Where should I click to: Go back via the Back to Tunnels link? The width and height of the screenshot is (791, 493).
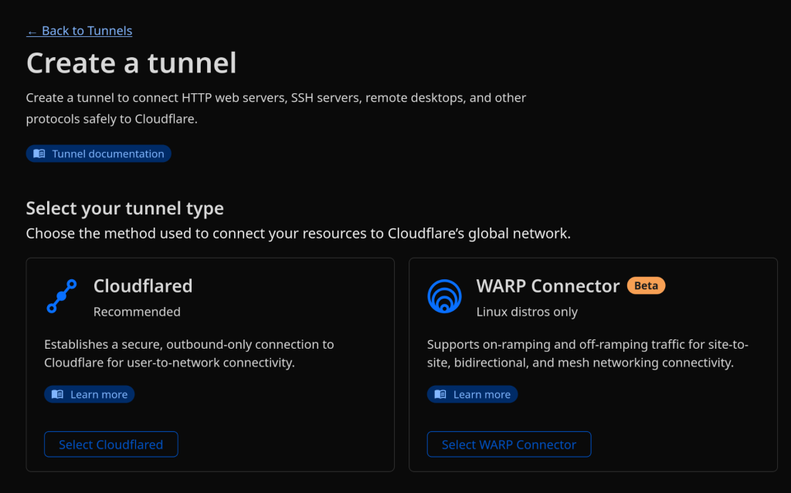tap(87, 31)
